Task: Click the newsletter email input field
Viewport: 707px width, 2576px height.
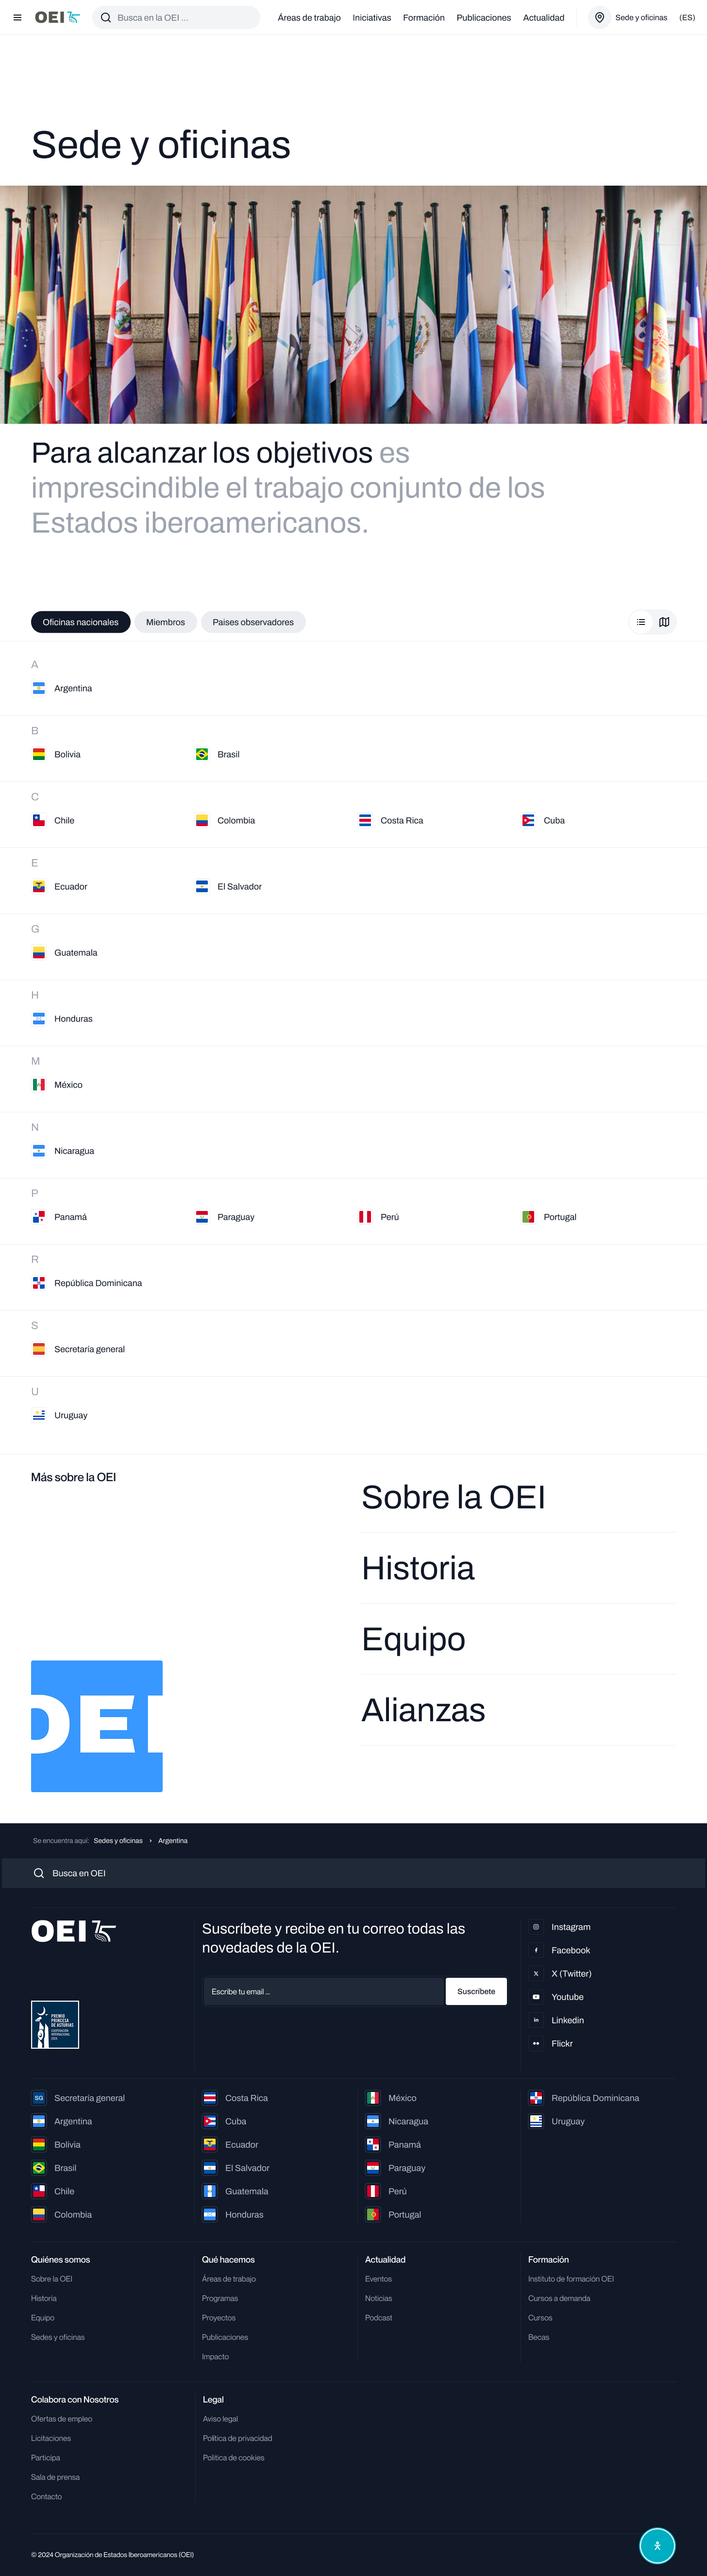Action: click(x=322, y=1991)
